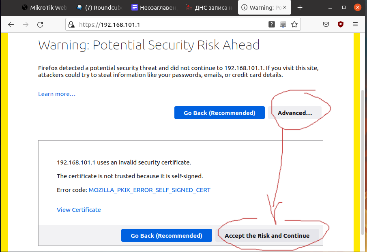This screenshot has width=367, height=252.
Task: Bookmark this page with the star
Action: 294,25
